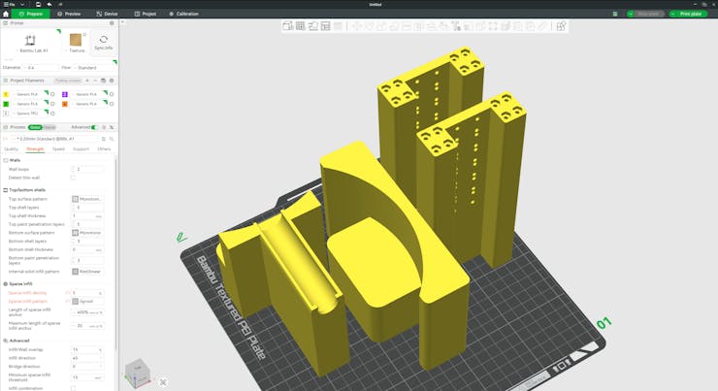This screenshot has width=718, height=391.
Task: Click the Add plate grid icon
Action: (x=301, y=26)
